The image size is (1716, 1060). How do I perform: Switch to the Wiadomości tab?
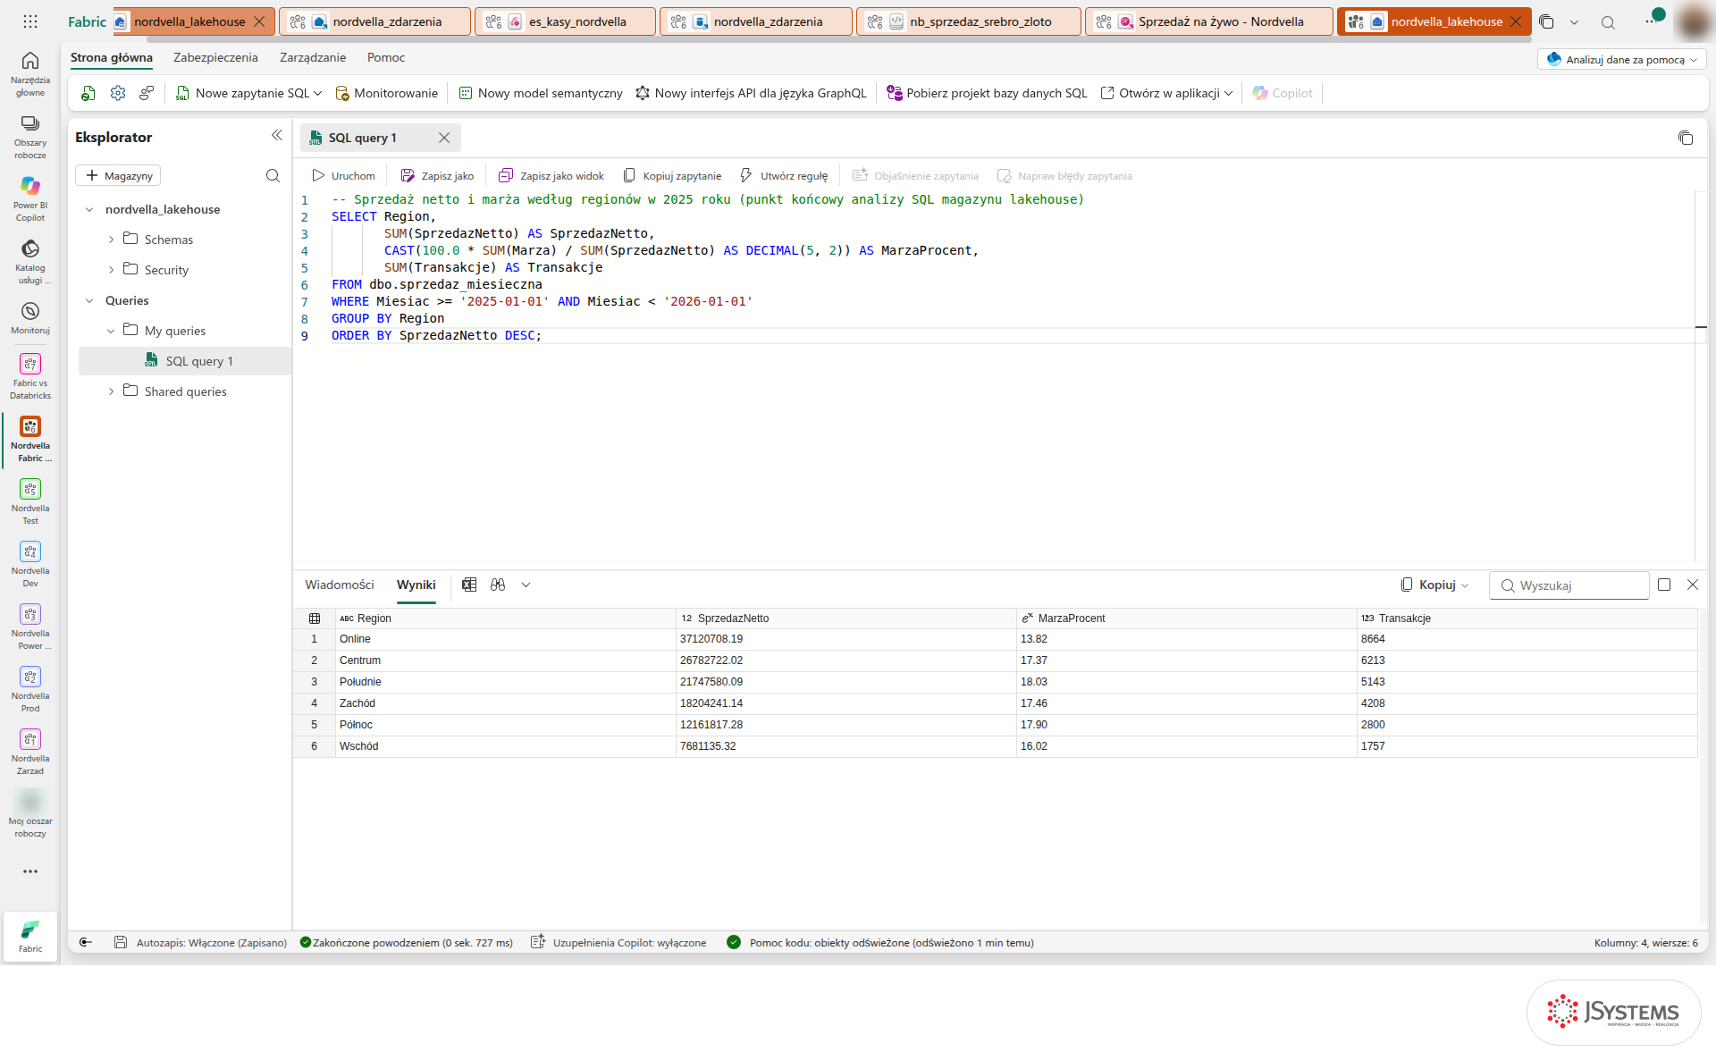(340, 585)
